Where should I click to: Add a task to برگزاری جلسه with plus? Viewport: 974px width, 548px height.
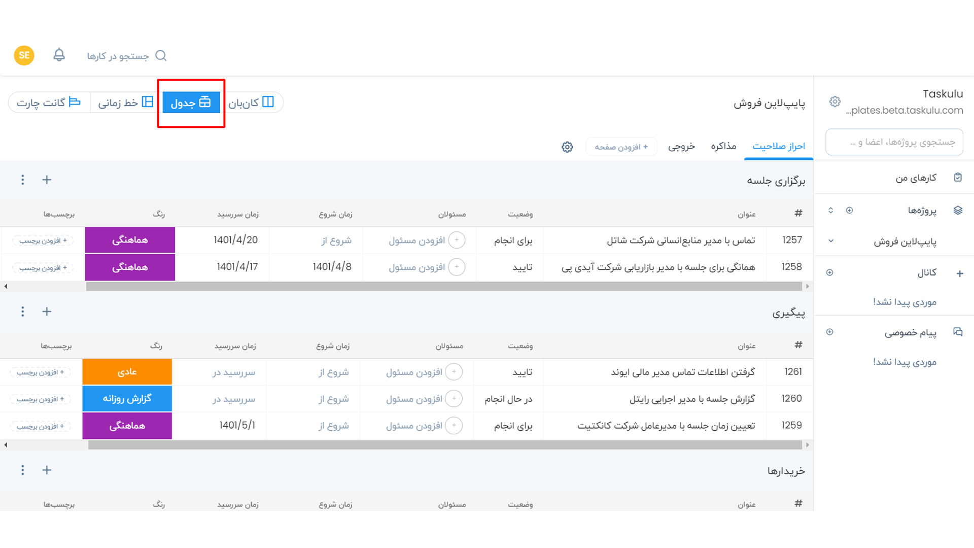[x=47, y=180]
